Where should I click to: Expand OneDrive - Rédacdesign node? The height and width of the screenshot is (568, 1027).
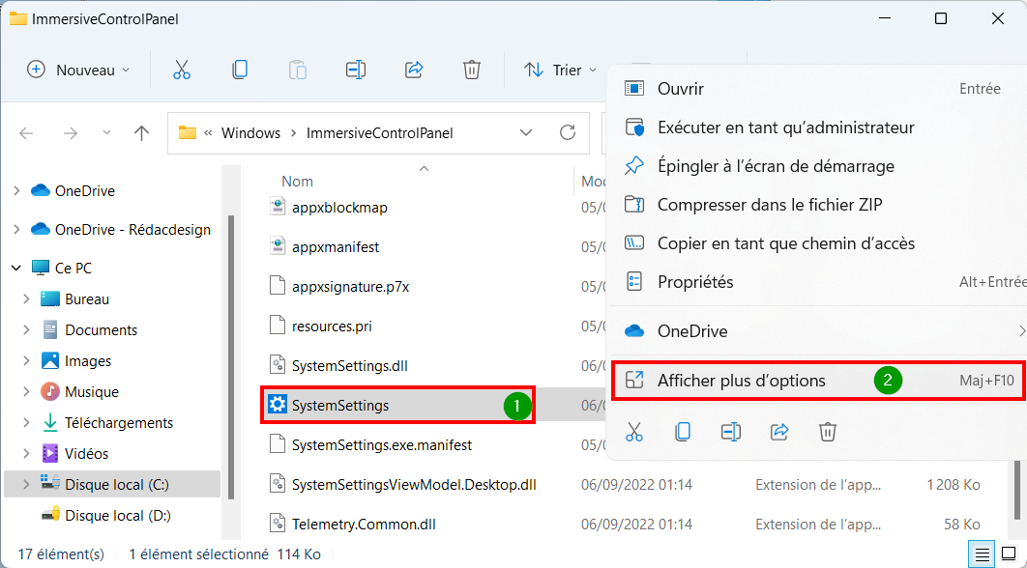(x=17, y=230)
